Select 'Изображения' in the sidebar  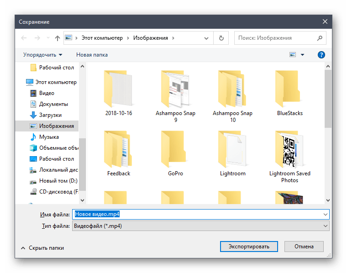47,126
